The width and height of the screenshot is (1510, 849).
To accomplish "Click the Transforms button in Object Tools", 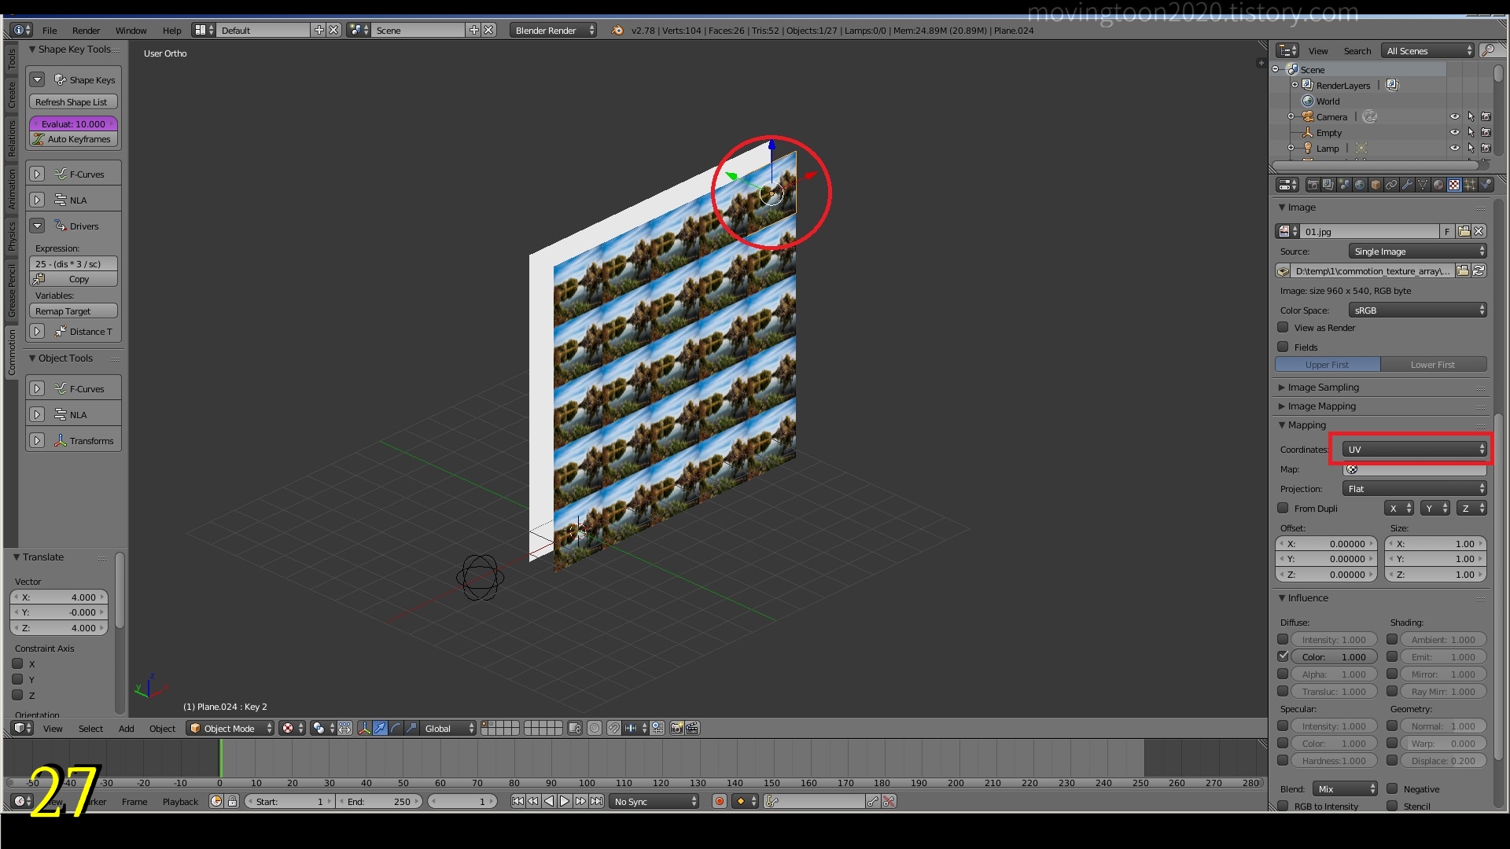I will [83, 440].
